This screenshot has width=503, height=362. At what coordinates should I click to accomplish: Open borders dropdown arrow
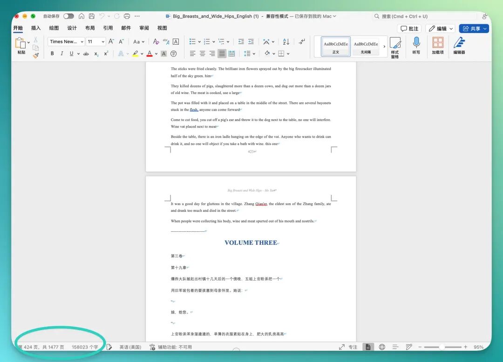point(288,54)
